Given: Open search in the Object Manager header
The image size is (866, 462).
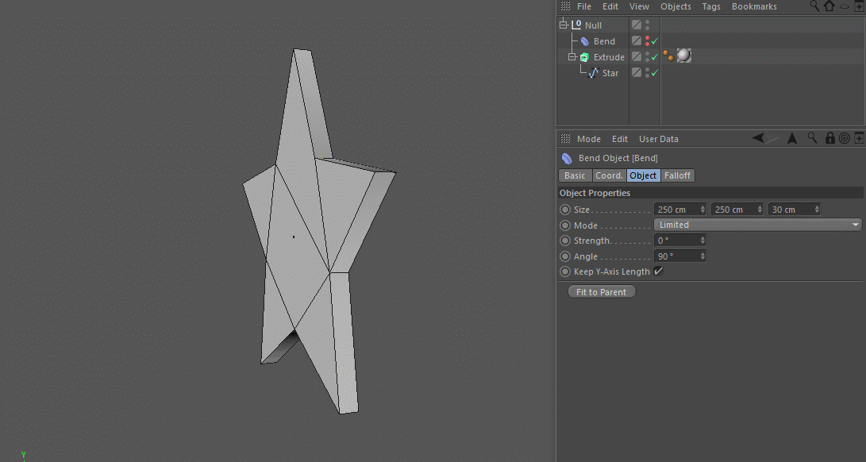Looking at the screenshot, I should click(814, 6).
